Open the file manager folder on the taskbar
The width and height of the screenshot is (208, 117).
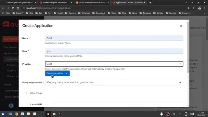click(54, 114)
